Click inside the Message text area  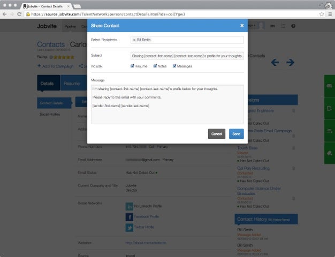pyautogui.click(x=167, y=104)
